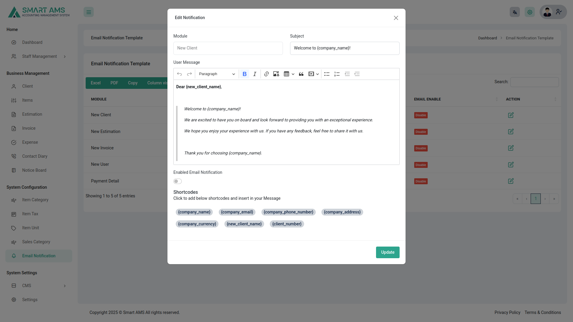Insert the {company_email} shortcode

click(237, 212)
